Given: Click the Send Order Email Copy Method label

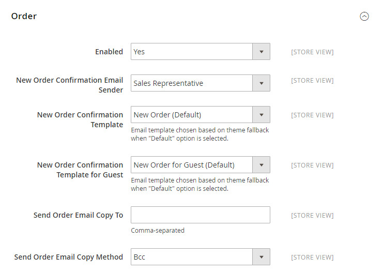Looking at the screenshot, I should (69, 256).
